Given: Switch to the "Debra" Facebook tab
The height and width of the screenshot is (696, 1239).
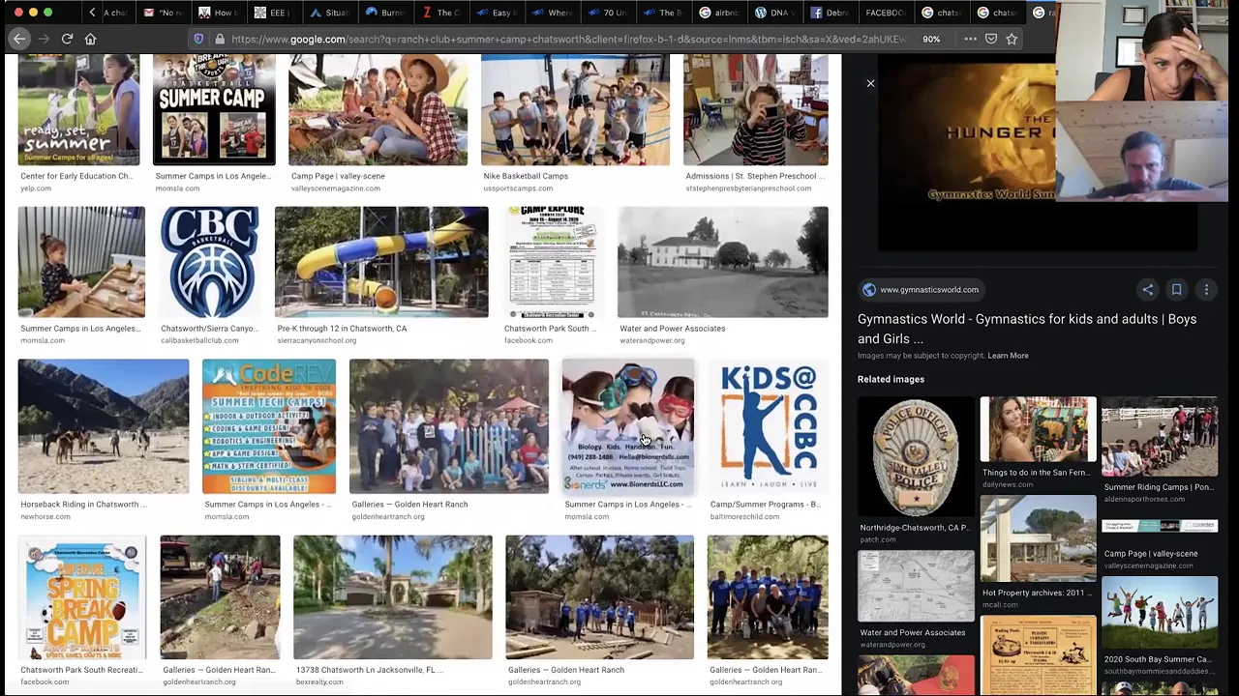Looking at the screenshot, I should (x=831, y=13).
